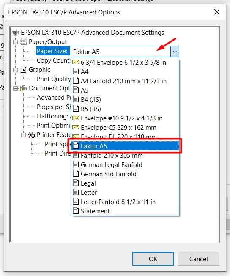Click the Graphic chart icon
The width and height of the screenshot is (230, 276).
[23, 69]
